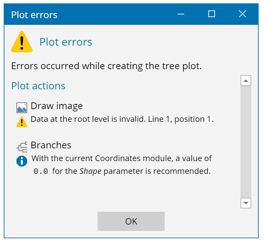This screenshot has width=264, height=244.
Task: Close the Plot errors dialog window
Action: click(242, 14)
